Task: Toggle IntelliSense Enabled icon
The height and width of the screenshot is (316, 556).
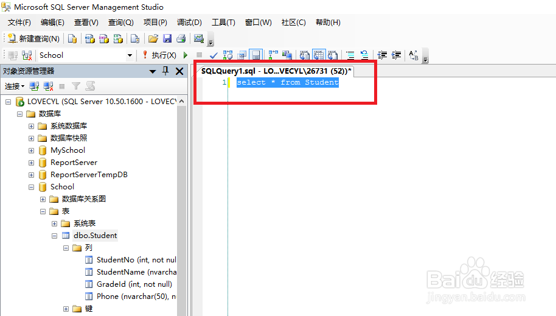Action: (x=256, y=55)
